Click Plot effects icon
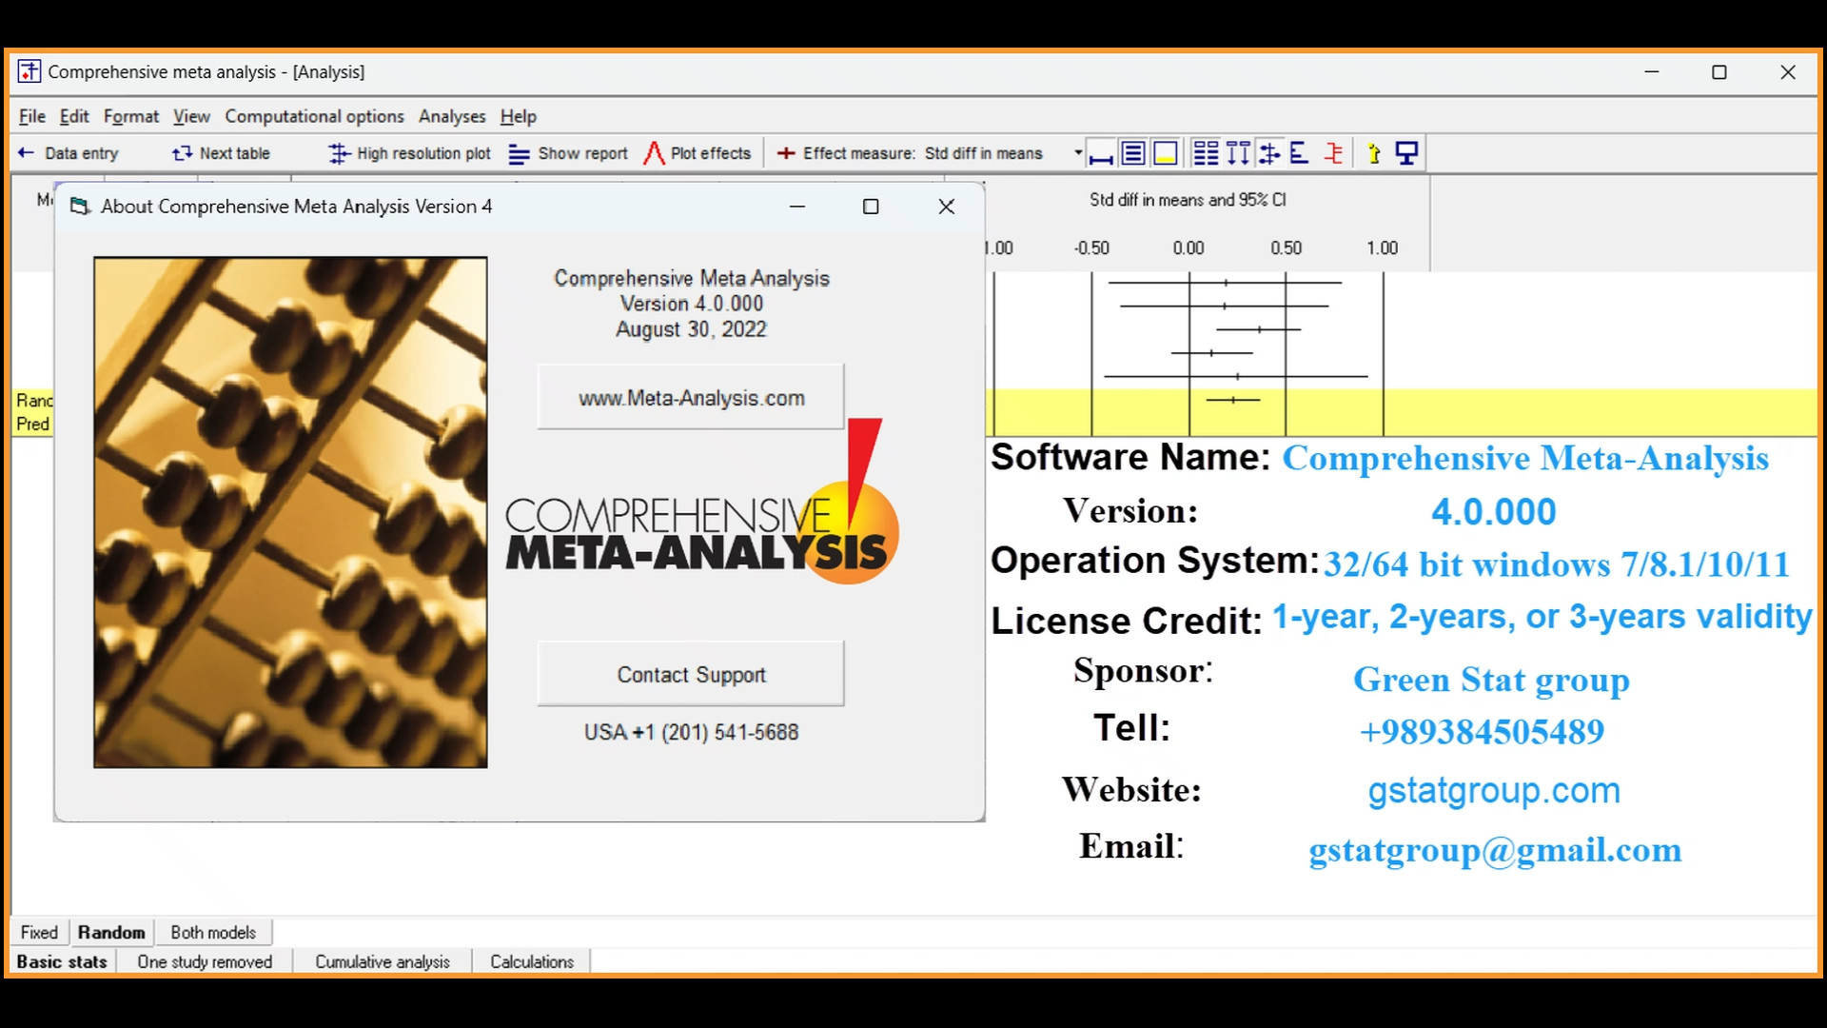The image size is (1827, 1028). coord(654,153)
